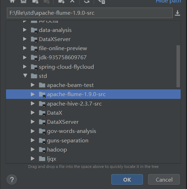Click the data-analysis folder icon
Viewport: 187px width, 189px height.
click(x=34, y=30)
